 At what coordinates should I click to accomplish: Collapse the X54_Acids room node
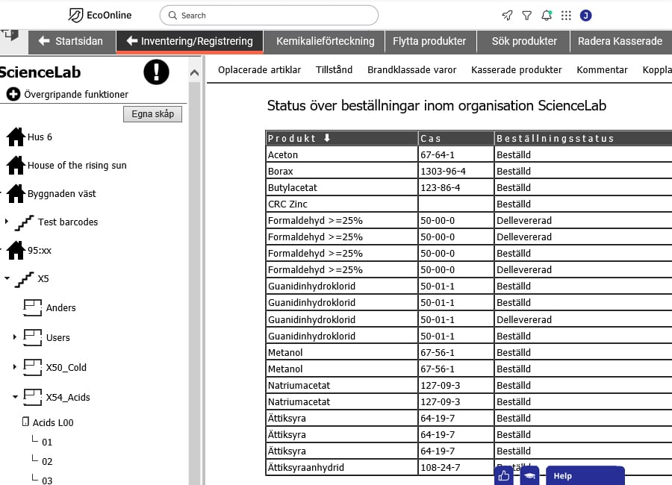[x=15, y=397]
